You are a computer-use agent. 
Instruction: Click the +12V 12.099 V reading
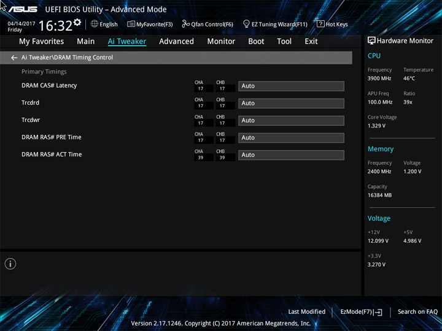coord(378,241)
